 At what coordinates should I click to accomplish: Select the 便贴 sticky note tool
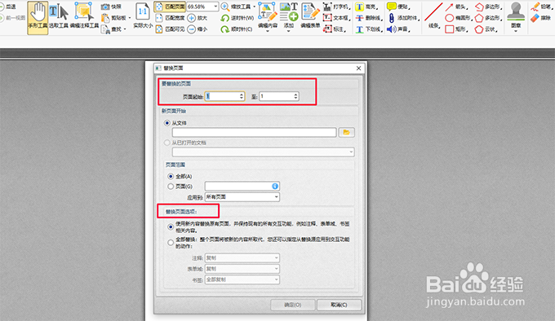tap(398, 7)
